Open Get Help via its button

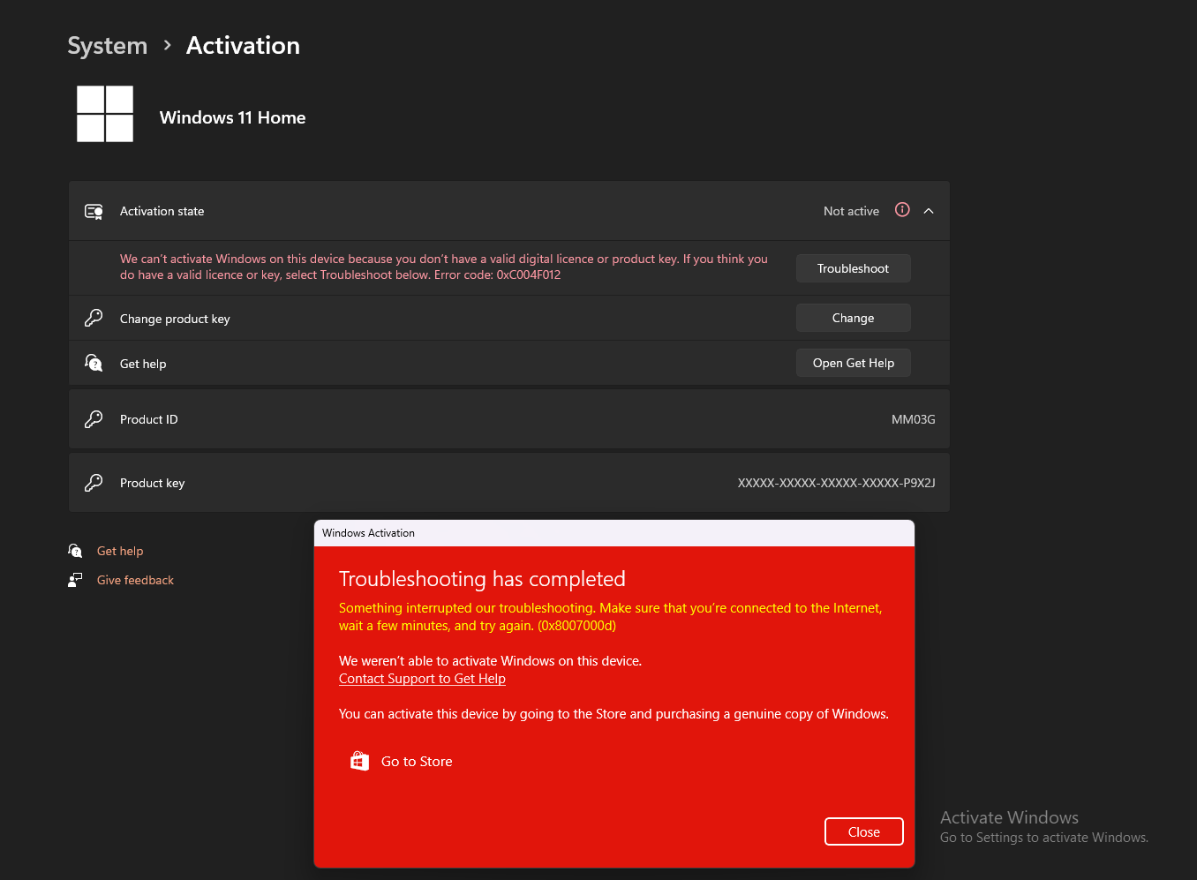click(x=853, y=363)
